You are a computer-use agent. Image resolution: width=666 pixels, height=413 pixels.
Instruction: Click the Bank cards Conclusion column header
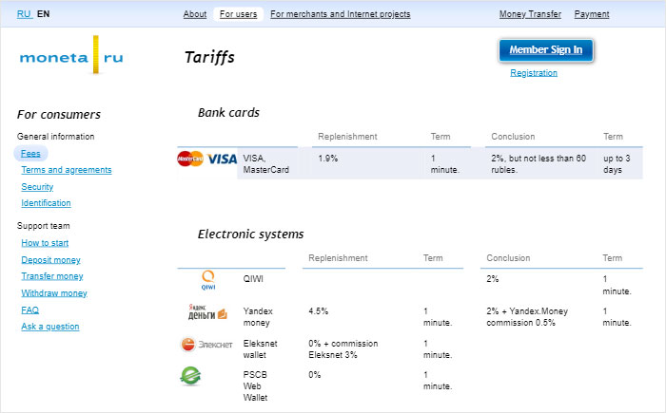(x=513, y=137)
